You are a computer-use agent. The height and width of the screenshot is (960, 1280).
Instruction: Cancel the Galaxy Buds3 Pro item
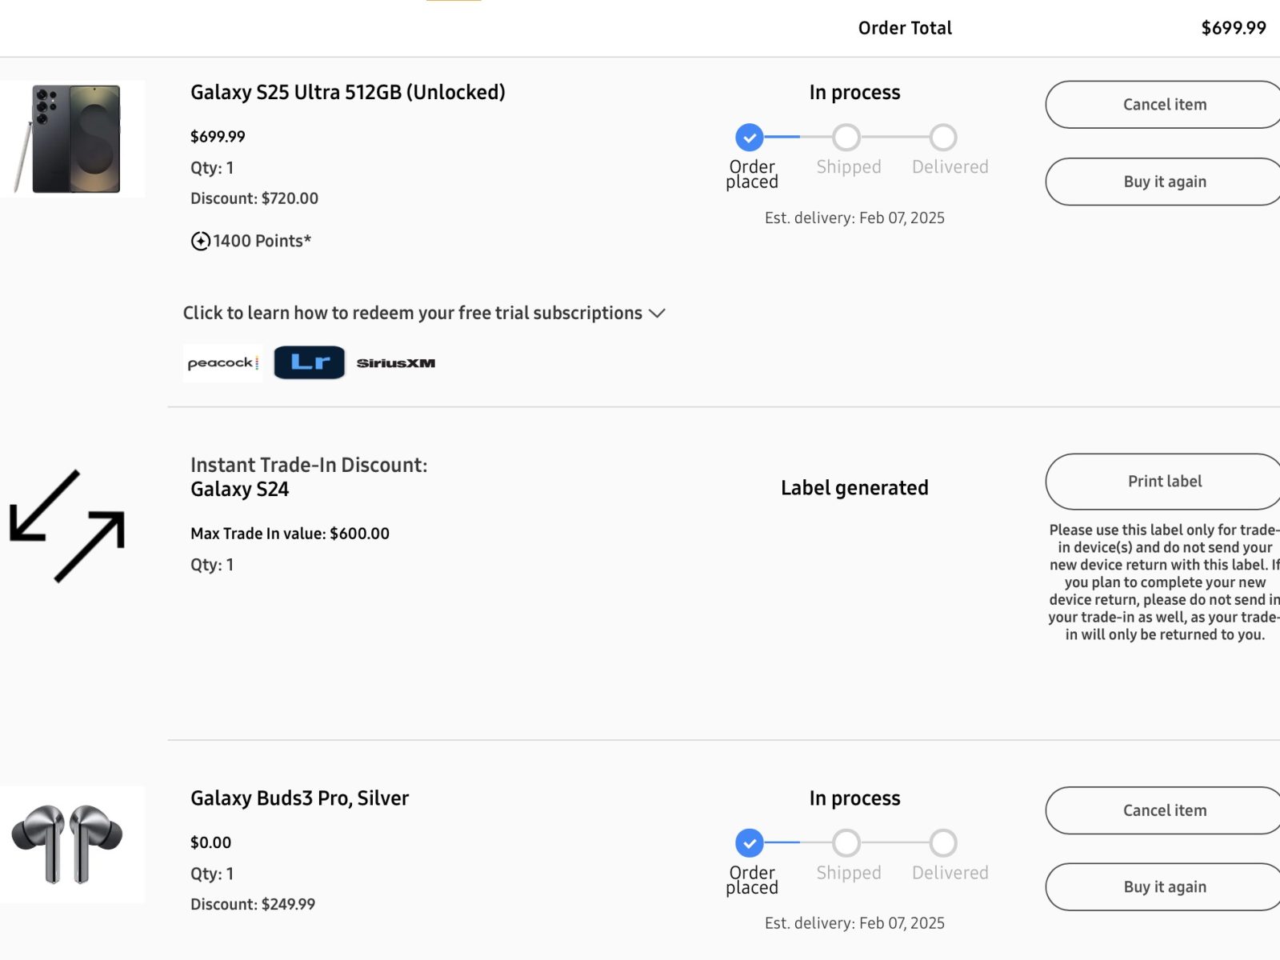(x=1164, y=810)
